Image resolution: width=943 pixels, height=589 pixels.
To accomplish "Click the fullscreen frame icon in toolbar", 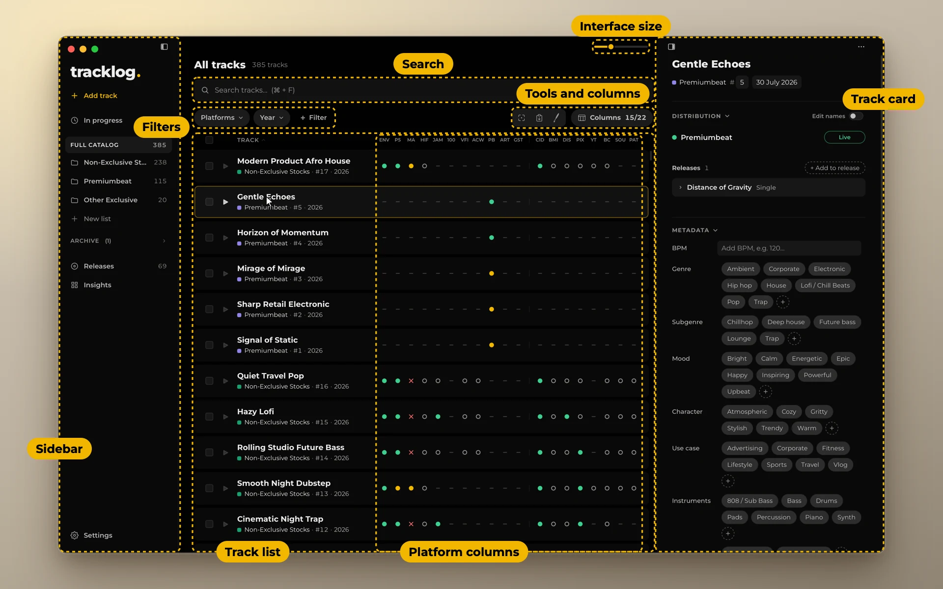I will point(522,118).
